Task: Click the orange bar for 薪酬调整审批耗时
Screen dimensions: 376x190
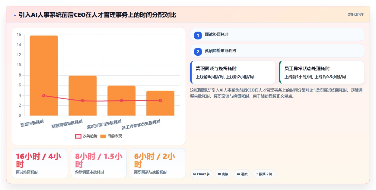Action: pyautogui.click(x=83, y=96)
